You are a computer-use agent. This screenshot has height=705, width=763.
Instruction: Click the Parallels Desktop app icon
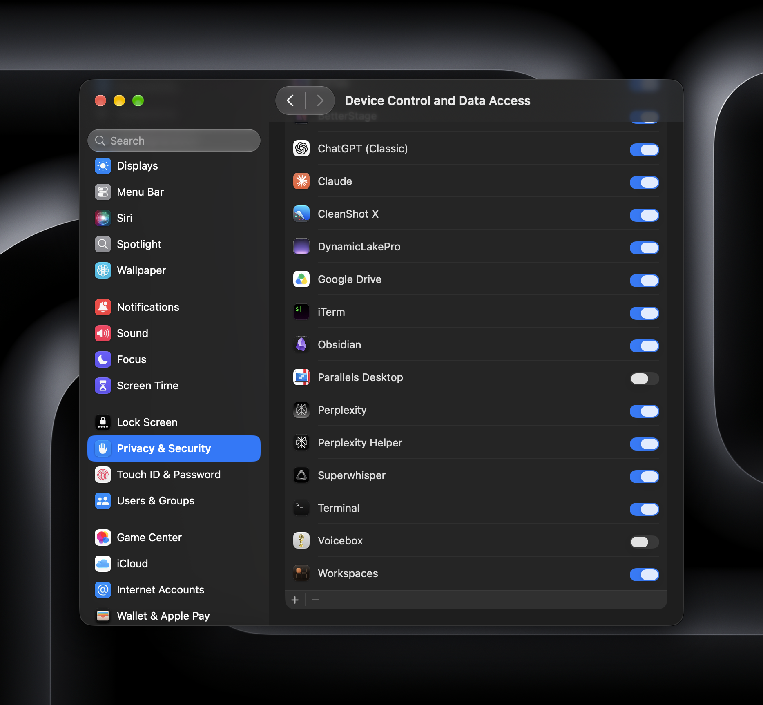tap(301, 377)
